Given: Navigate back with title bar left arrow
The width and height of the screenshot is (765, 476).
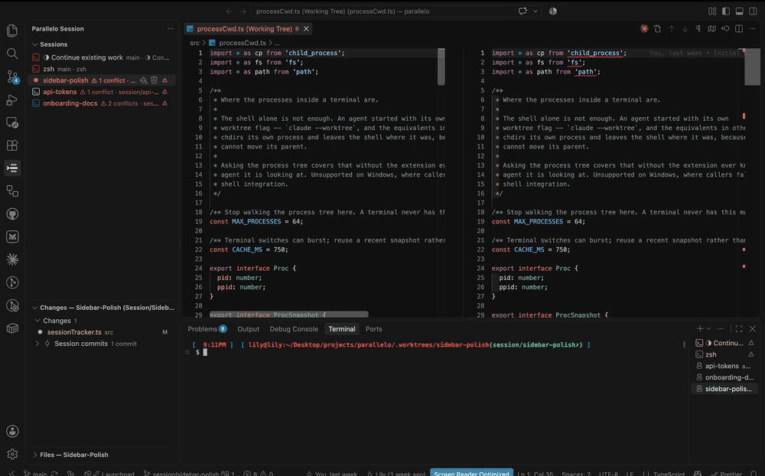Looking at the screenshot, I should click(x=229, y=11).
